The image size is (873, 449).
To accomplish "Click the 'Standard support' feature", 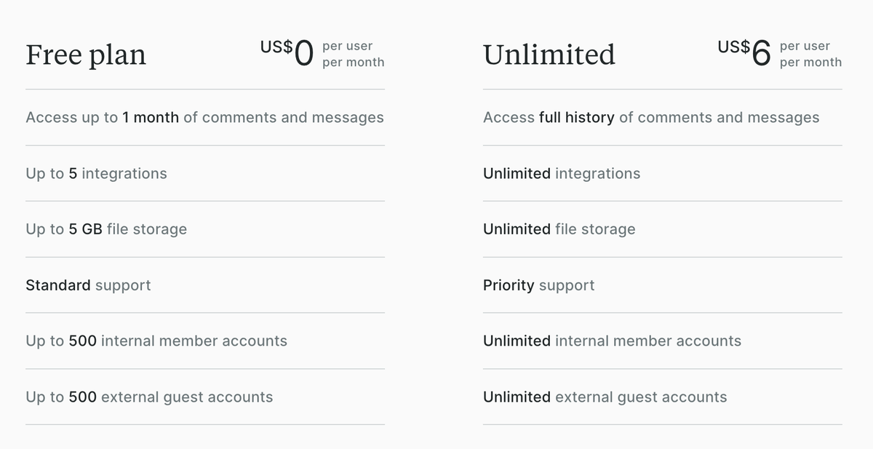I will [x=88, y=285].
